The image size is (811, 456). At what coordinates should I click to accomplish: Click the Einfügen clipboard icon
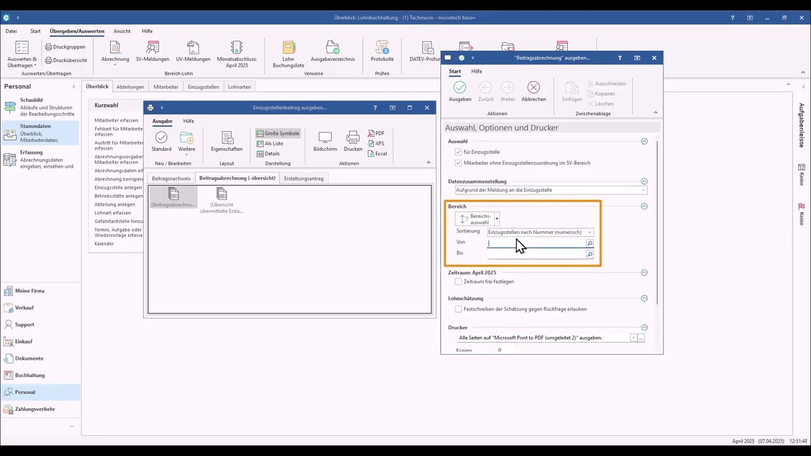pyautogui.click(x=572, y=87)
